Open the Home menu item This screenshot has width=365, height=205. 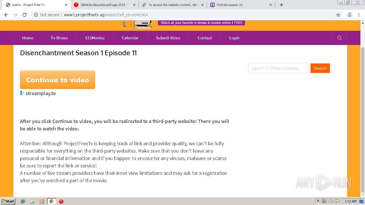coord(28,38)
